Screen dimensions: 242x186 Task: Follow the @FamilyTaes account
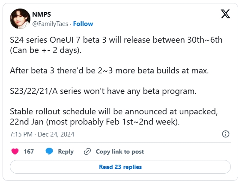(83, 24)
